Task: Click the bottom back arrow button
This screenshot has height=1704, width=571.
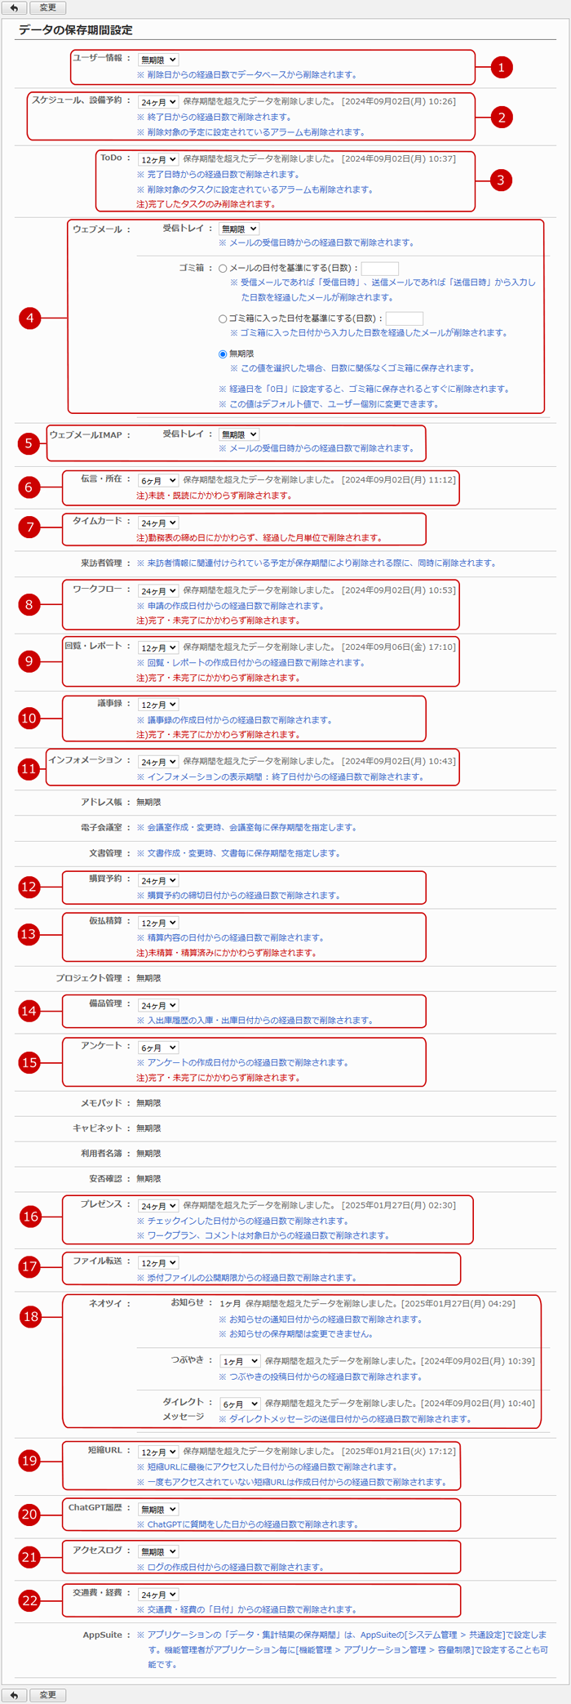Action: pos(14,1695)
